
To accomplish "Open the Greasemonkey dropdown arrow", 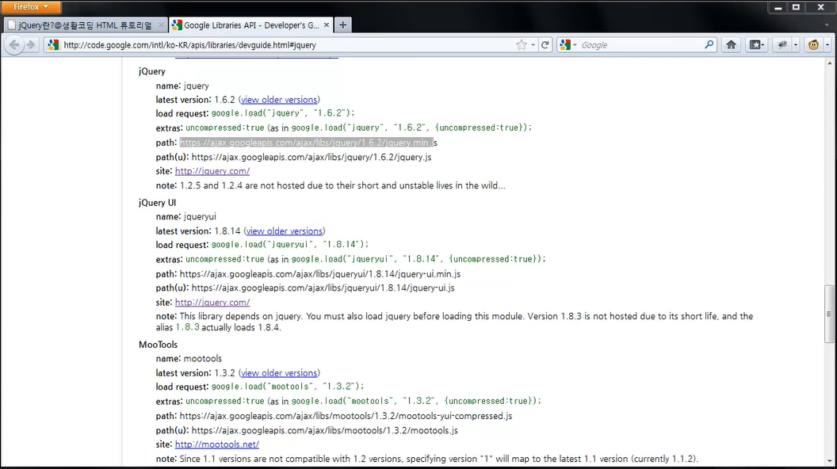I will pos(827,45).
